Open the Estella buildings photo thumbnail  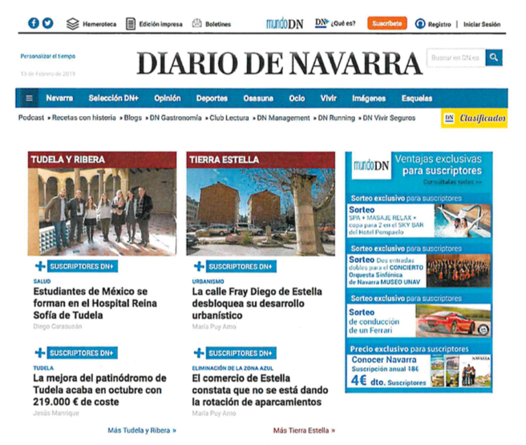point(261,212)
